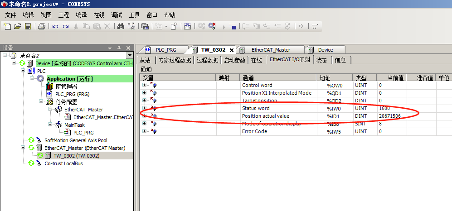Select the 库管理器 tree item
This screenshot has width=452, height=211.
coord(66,86)
